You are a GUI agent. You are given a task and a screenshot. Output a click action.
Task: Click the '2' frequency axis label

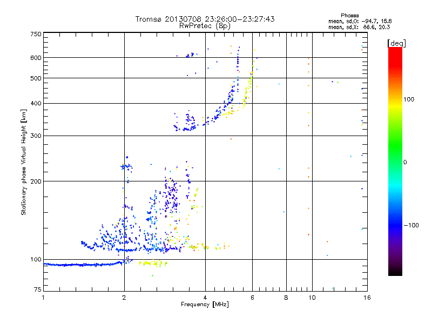tap(124, 298)
